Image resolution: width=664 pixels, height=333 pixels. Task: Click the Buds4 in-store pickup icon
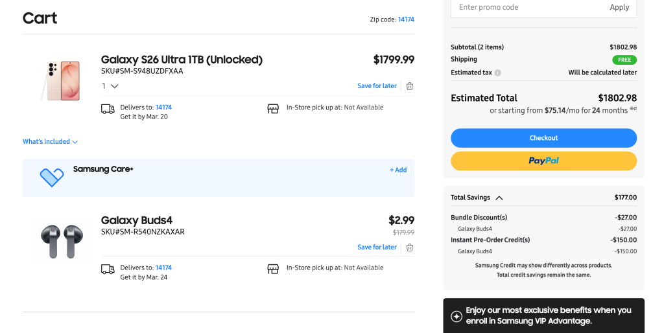(x=273, y=269)
